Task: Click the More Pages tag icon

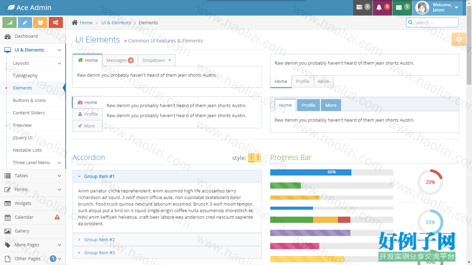Action: [8, 245]
